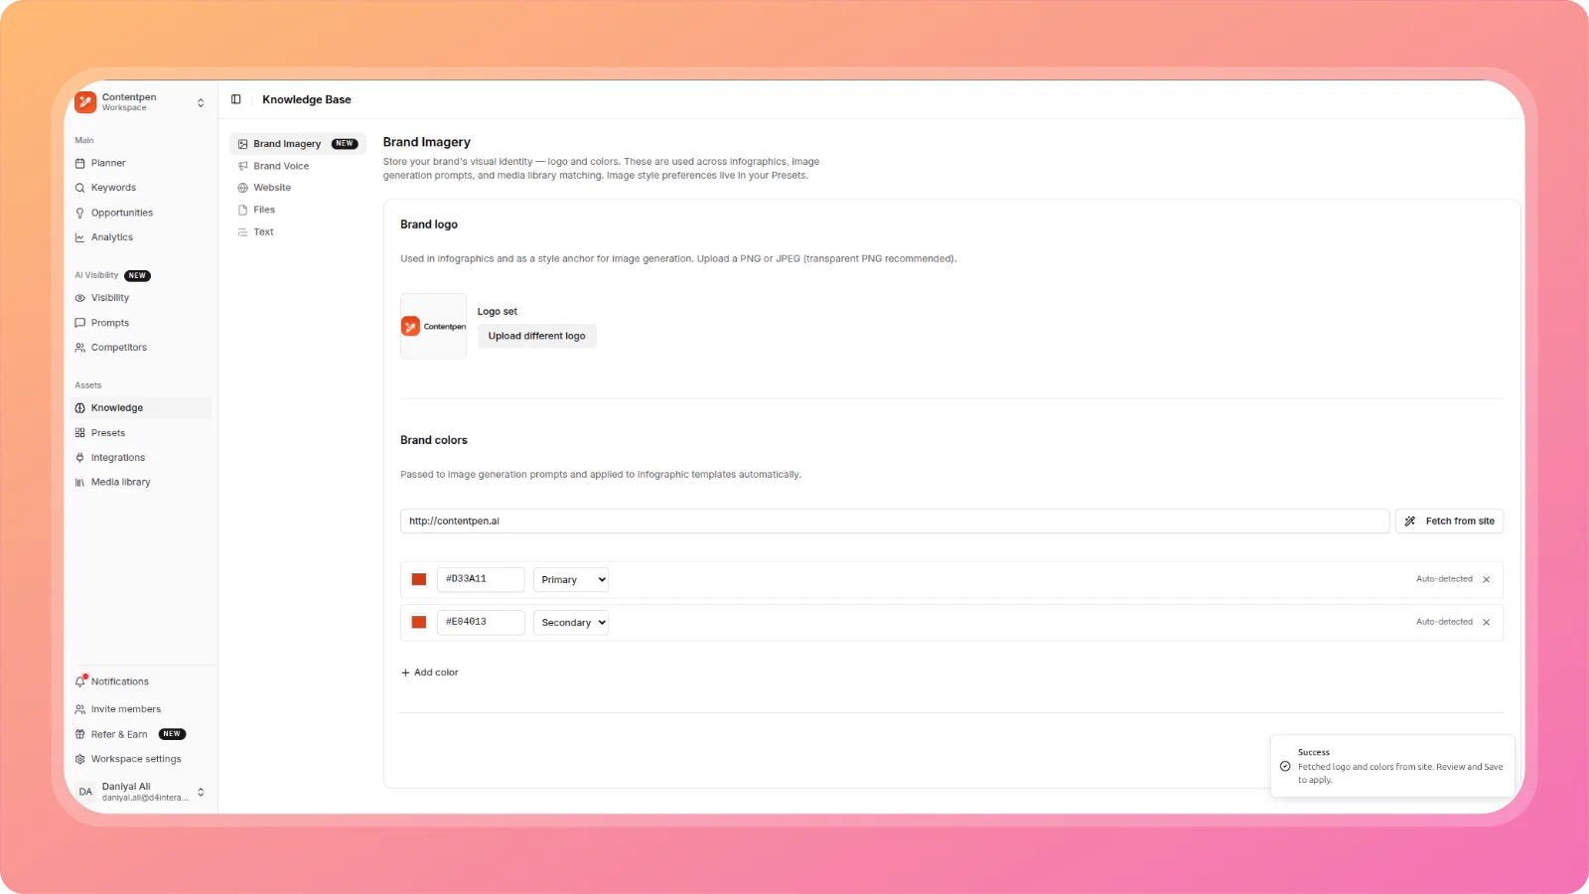Select the Brand Imagery tab

(298, 144)
